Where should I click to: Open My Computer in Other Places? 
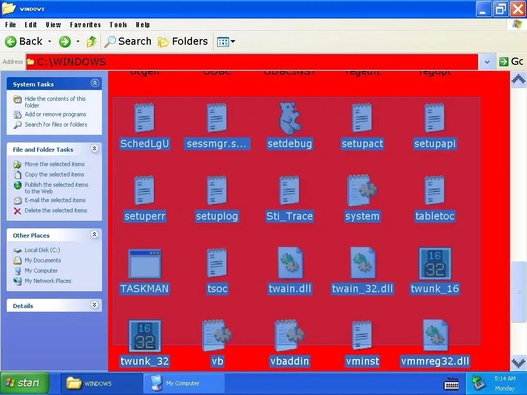41,271
